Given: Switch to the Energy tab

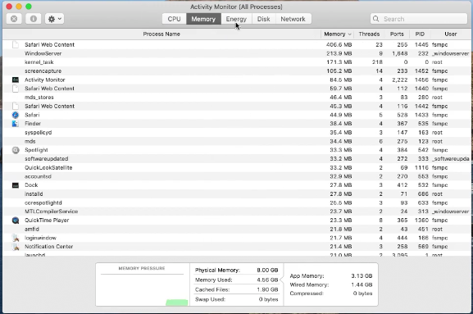Looking at the screenshot, I should tap(236, 19).
